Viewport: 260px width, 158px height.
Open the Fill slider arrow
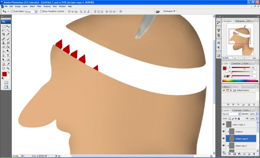257,118
